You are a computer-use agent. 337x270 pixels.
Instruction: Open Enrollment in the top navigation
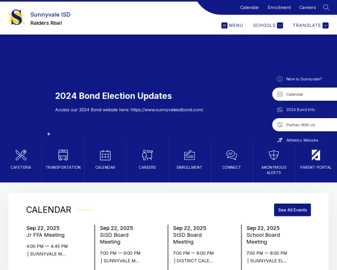click(x=279, y=7)
